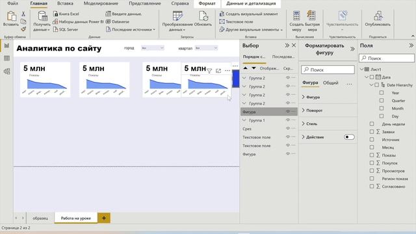Image resolution: width=416 pixels, height=234 pixels.
Task: Expand the Действие format section
Action: click(x=304, y=137)
